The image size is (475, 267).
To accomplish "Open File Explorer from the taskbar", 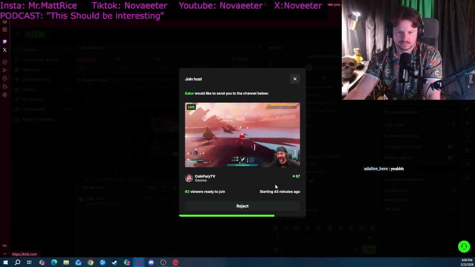I will (66, 263).
